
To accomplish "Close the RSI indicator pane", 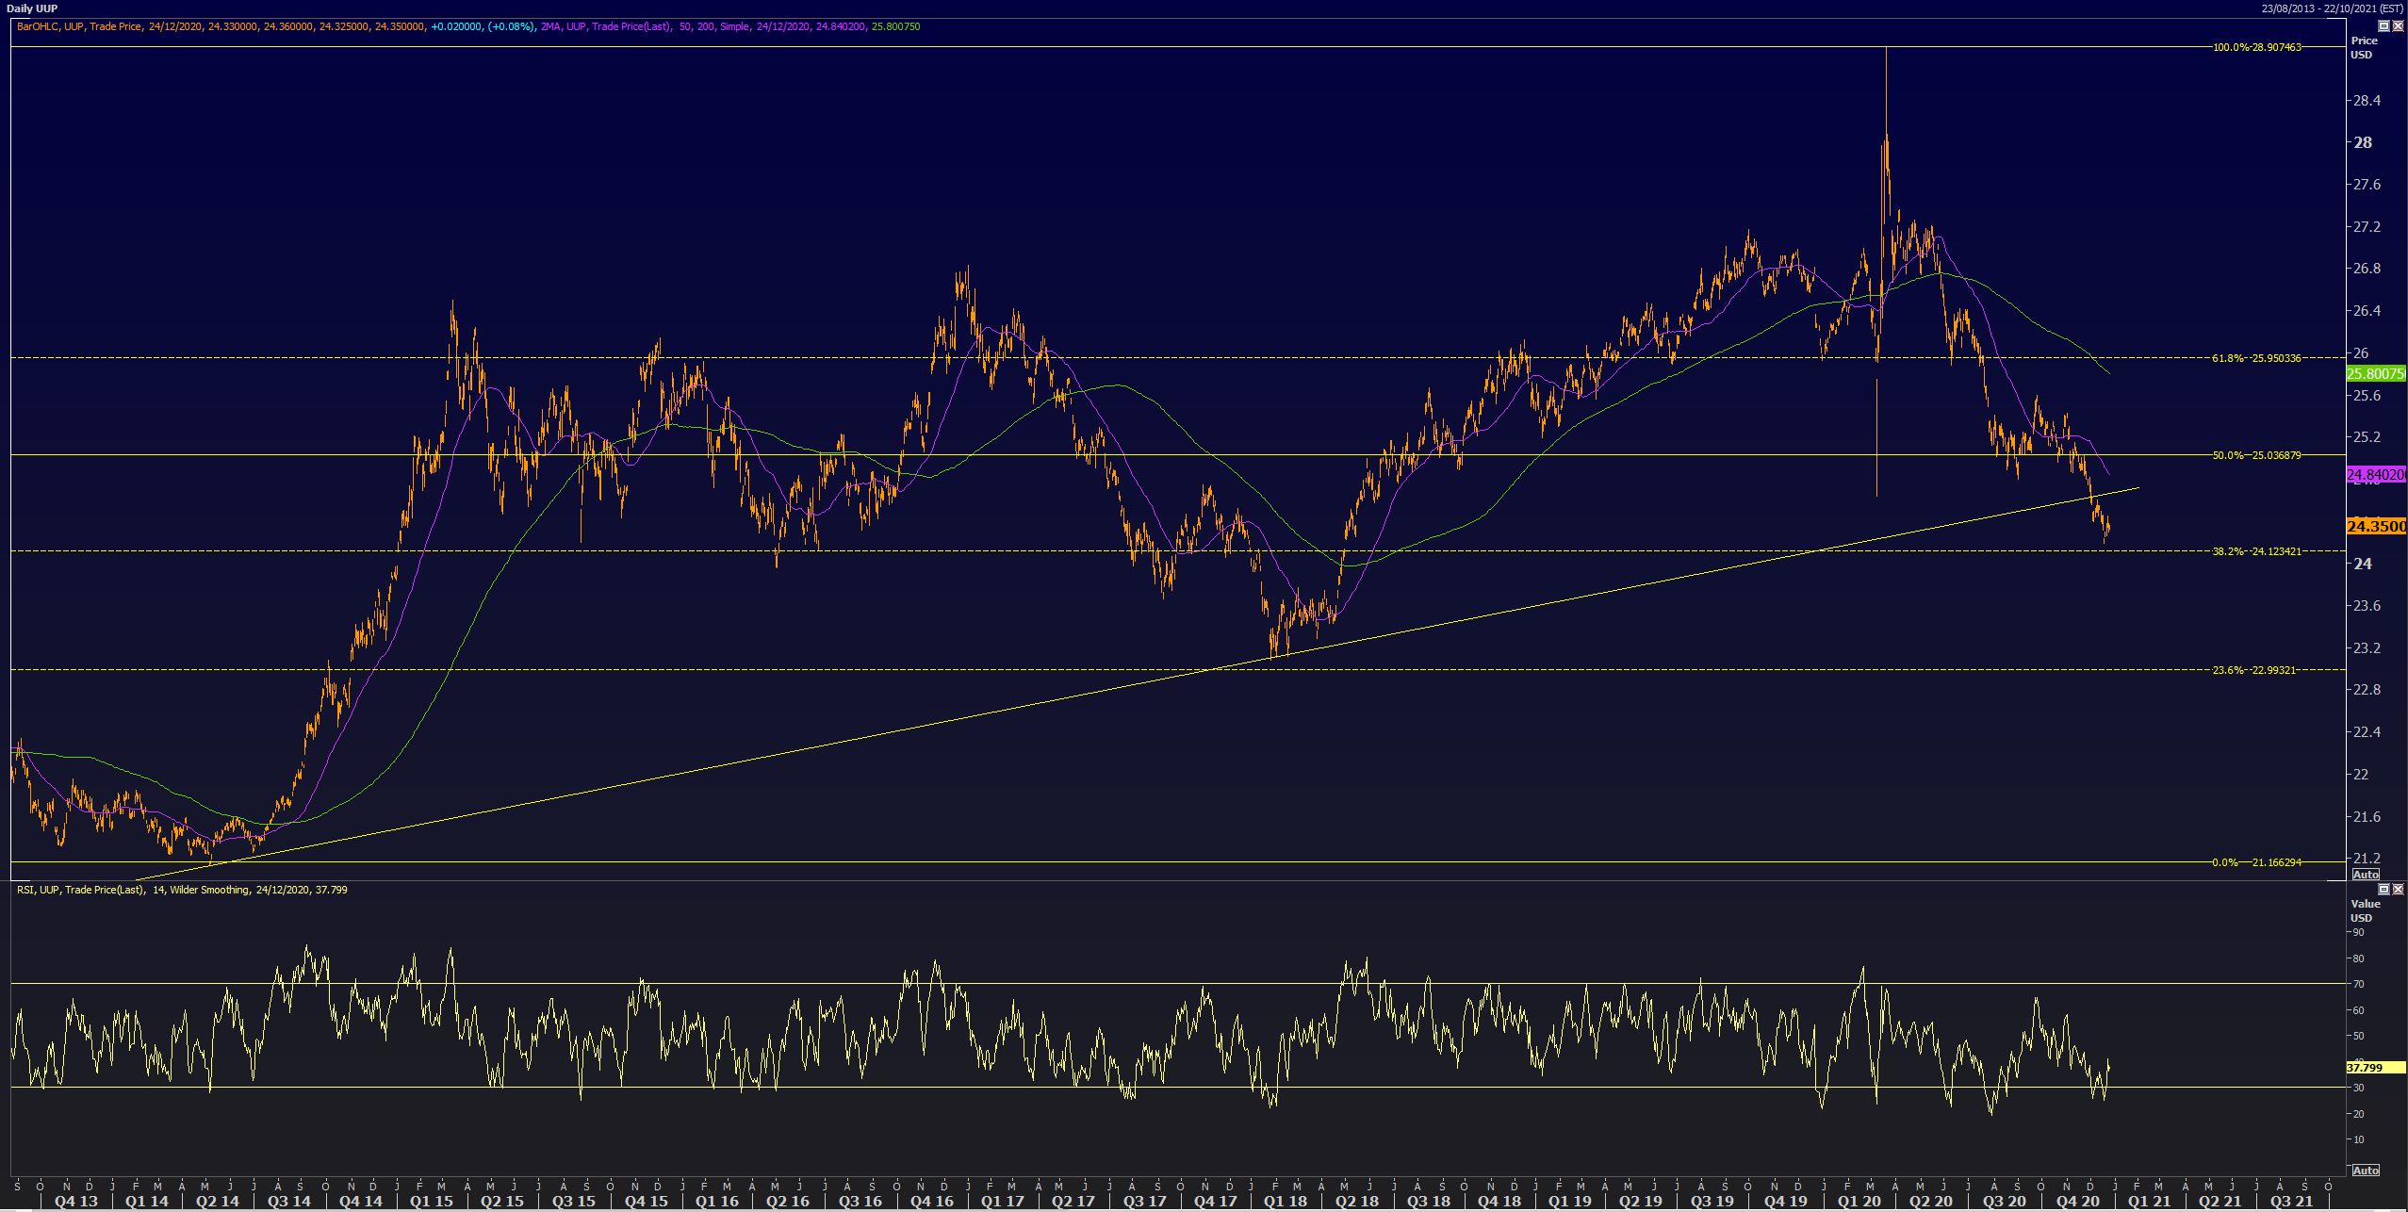I will 2398,890.
